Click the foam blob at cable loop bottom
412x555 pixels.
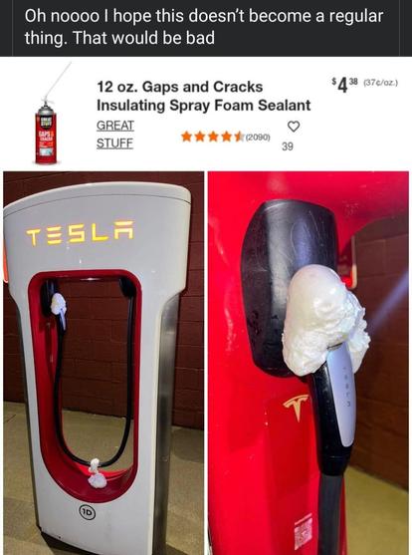[x=97, y=474]
